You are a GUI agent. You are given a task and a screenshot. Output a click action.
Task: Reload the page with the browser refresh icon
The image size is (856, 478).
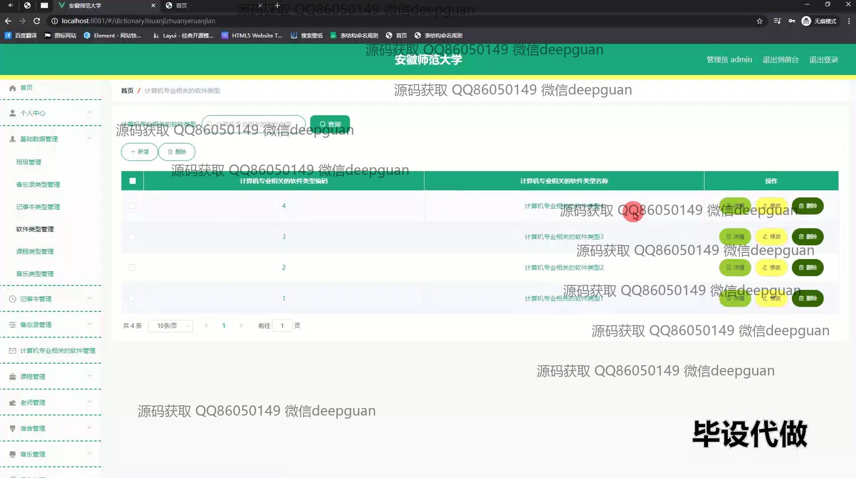tap(37, 21)
